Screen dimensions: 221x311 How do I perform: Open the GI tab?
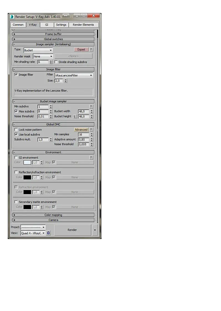[x=47, y=25]
